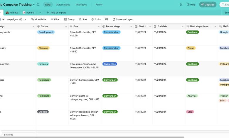Image resolution: width=229 pixels, height=138 pixels.
Task: Expand the Funnel stage column menu
Action: [131, 26]
